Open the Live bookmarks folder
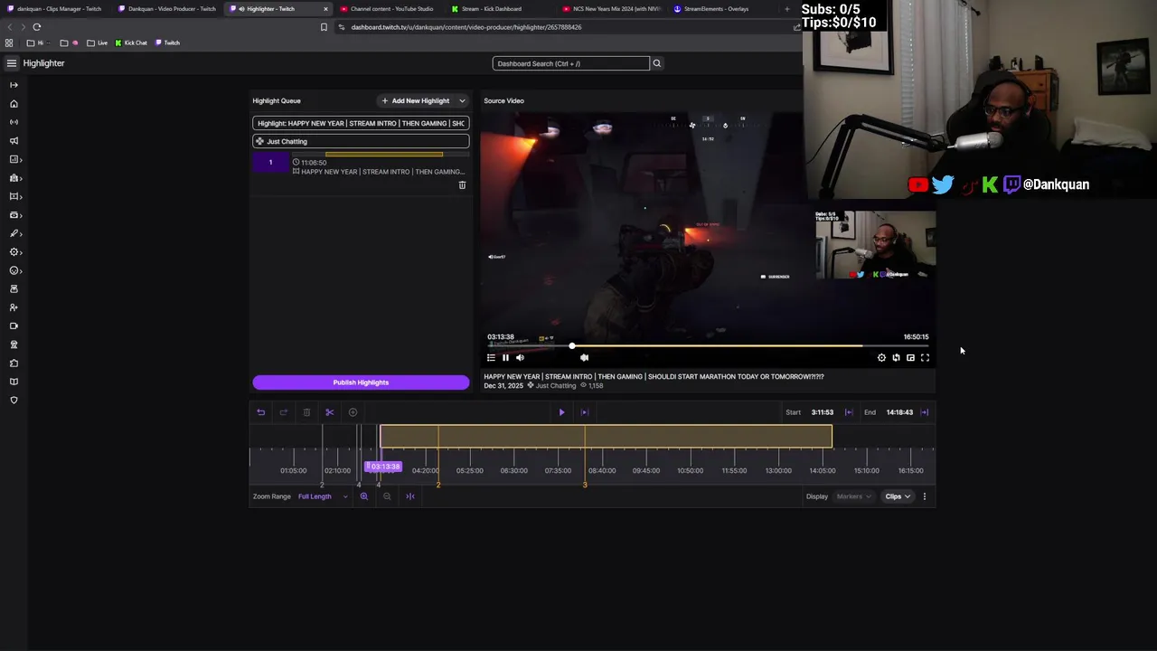The height and width of the screenshot is (651, 1157). point(98,42)
